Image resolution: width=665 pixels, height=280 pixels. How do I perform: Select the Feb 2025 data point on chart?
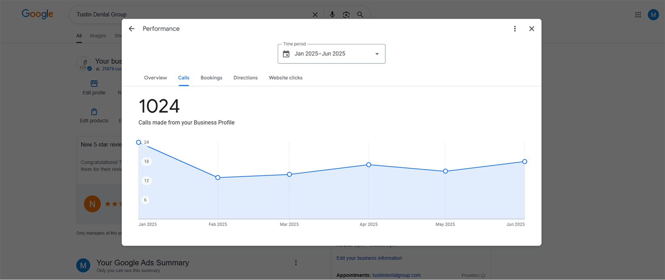click(x=218, y=177)
